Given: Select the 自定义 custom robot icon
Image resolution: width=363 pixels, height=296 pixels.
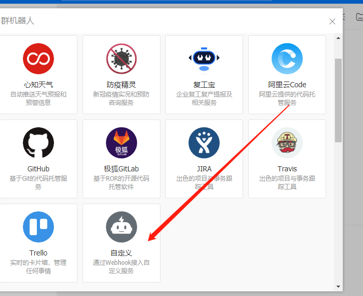Looking at the screenshot, I should click(122, 227).
